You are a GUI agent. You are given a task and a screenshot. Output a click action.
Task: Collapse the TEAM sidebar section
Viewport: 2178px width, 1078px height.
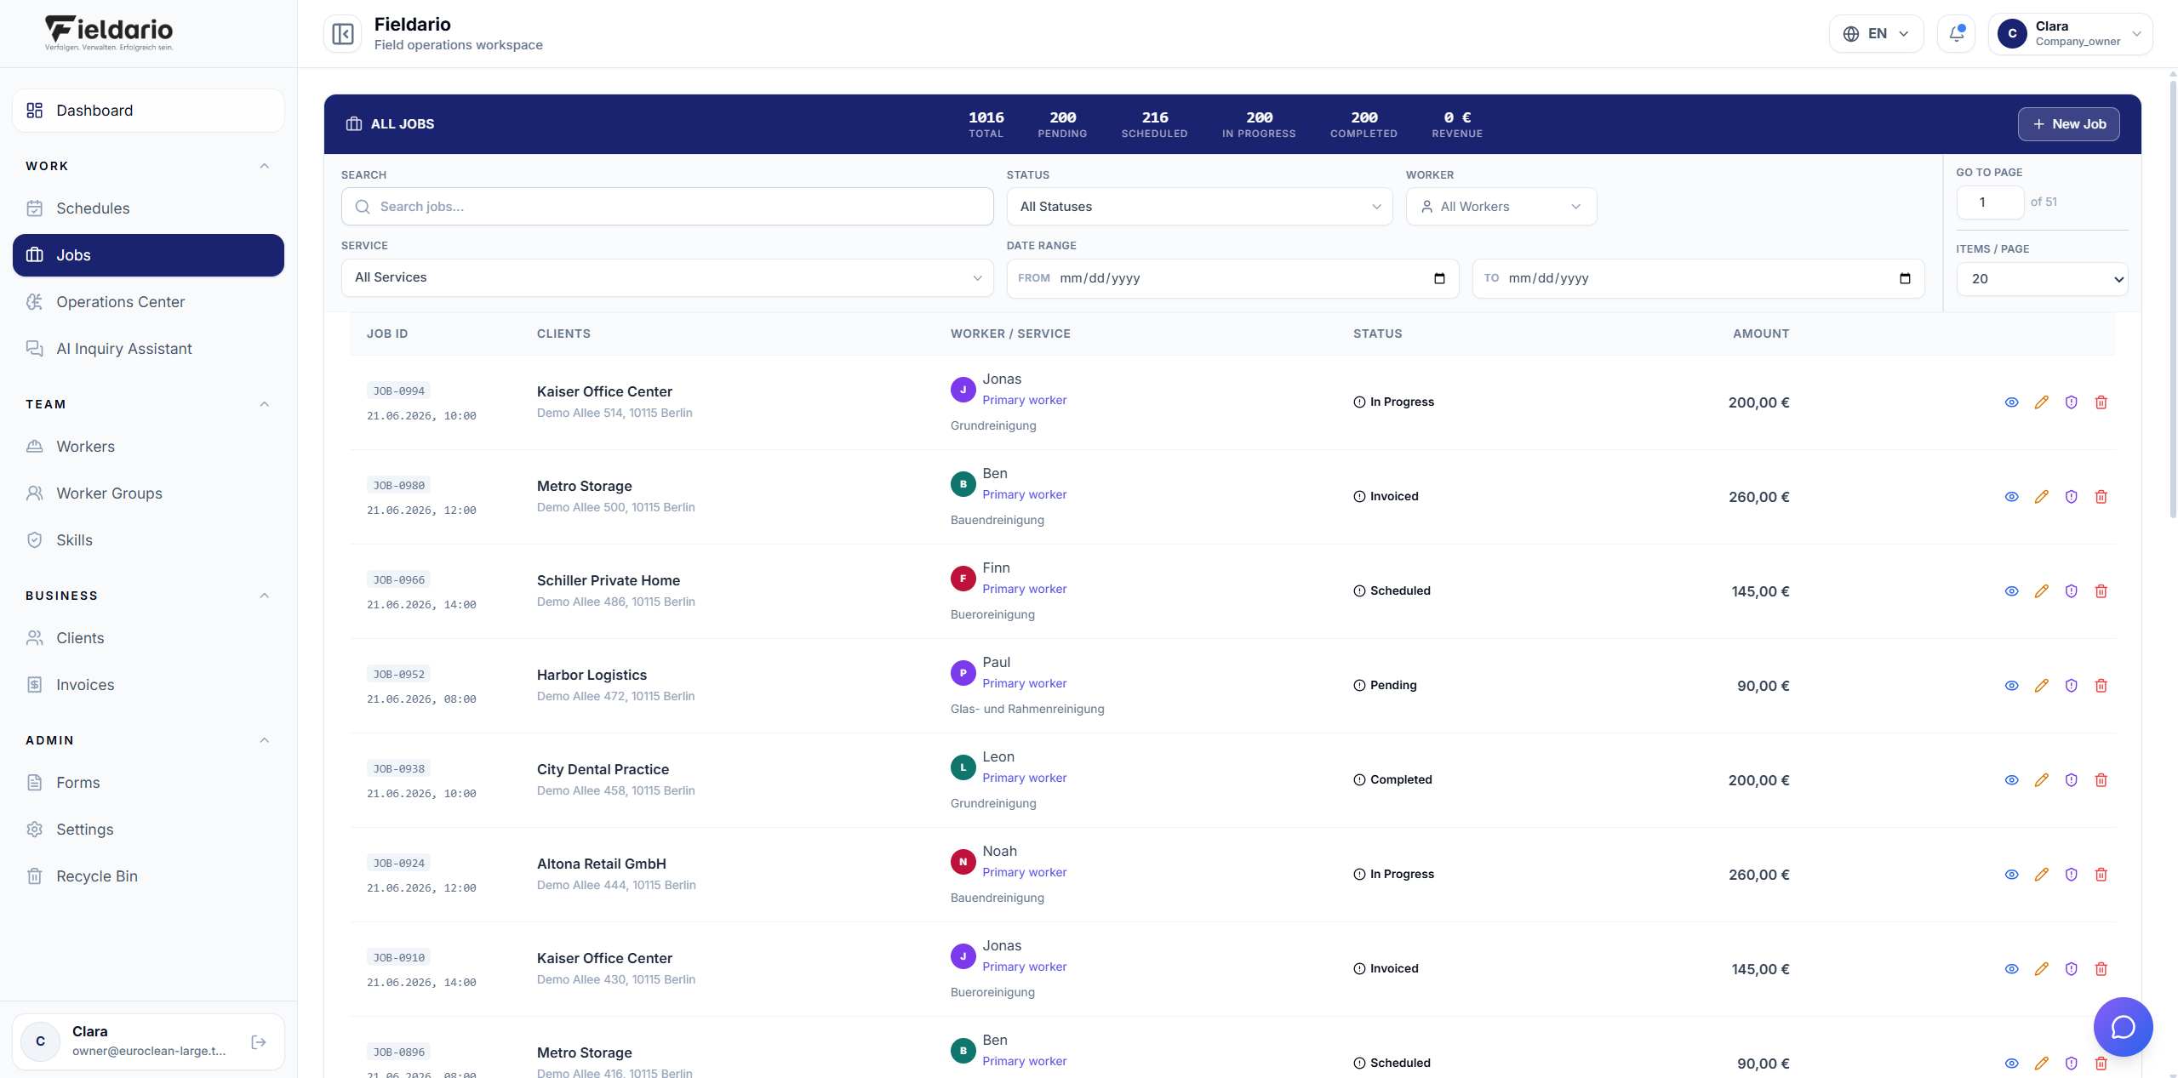click(x=265, y=404)
